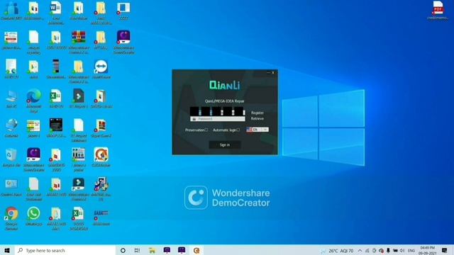
Task: Click the taskbar search box
Action: pos(65,250)
